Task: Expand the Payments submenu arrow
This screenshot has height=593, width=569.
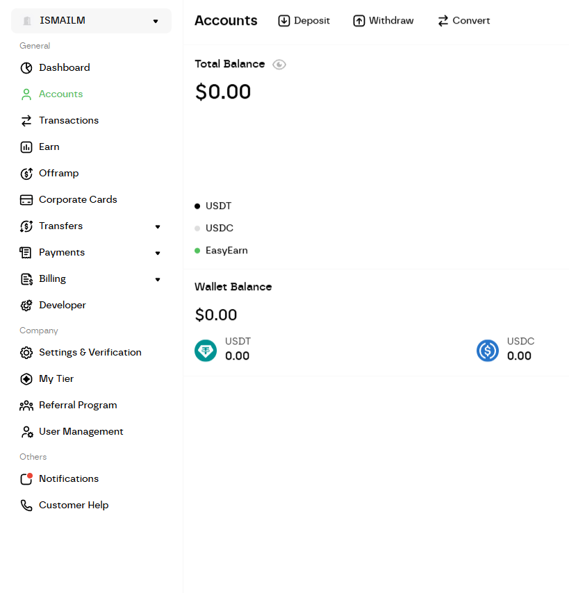Action: [x=158, y=253]
